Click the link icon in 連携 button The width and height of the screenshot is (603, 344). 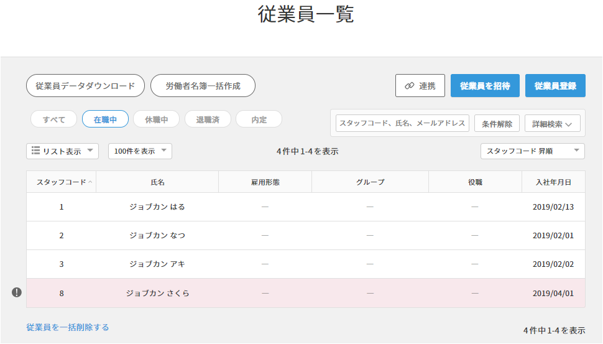tap(409, 86)
